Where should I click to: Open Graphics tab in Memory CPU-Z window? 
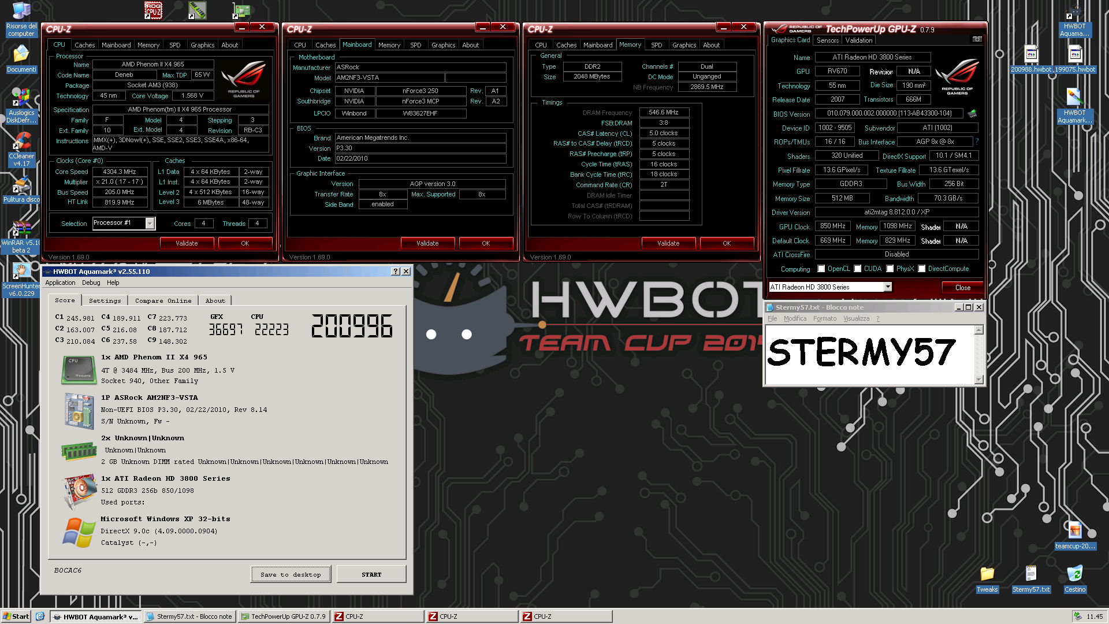[x=684, y=45]
